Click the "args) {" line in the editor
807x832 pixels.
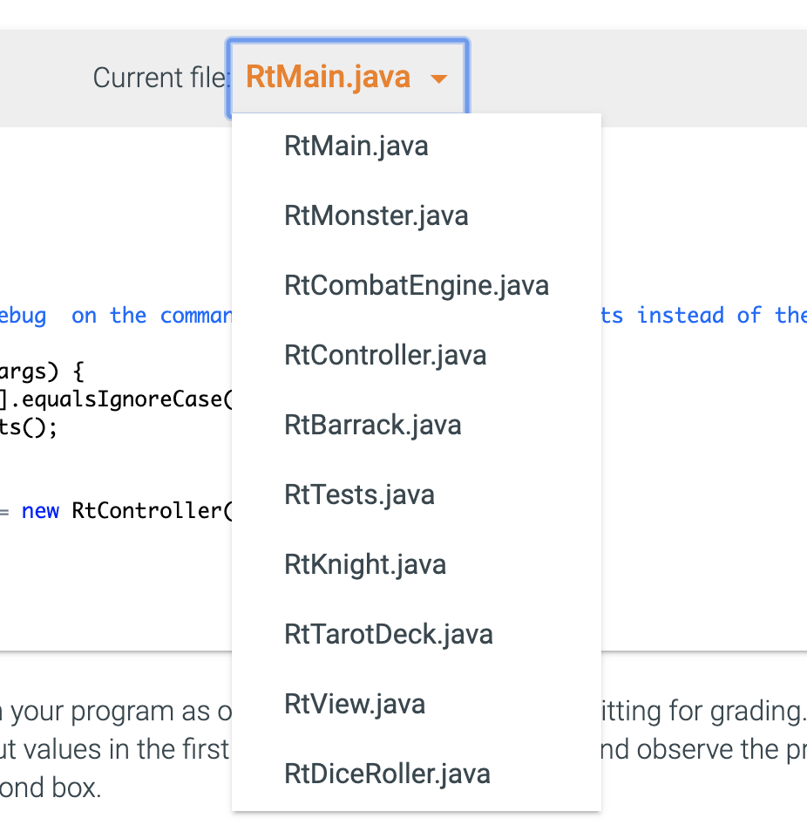[41, 373]
